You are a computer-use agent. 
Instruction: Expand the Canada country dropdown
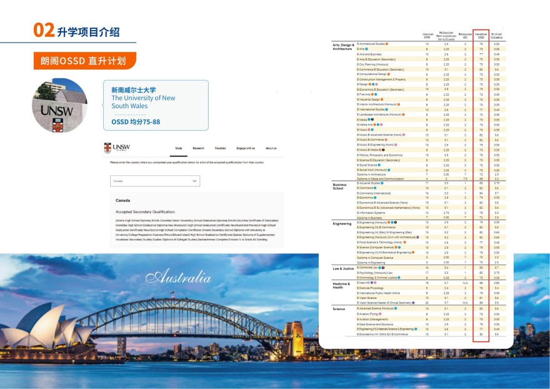[155, 181]
